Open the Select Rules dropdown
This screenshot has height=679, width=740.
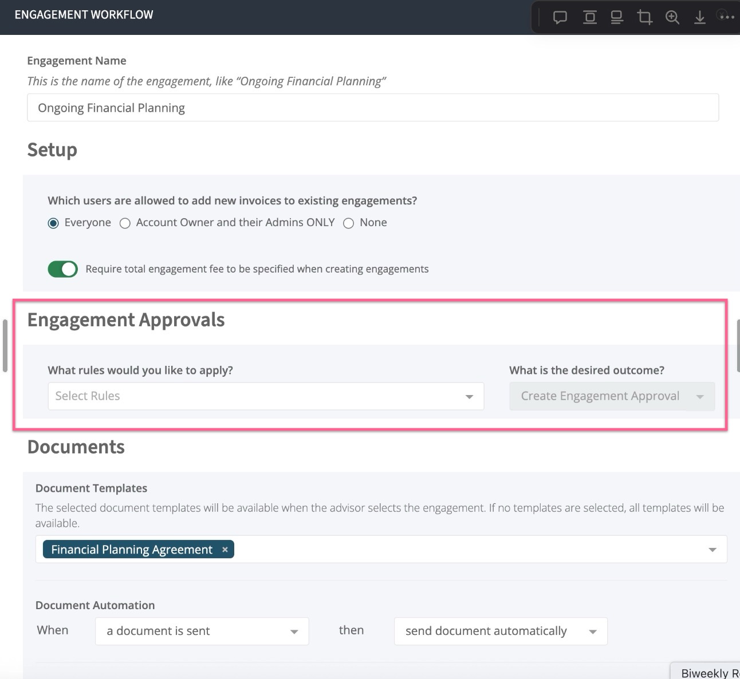[266, 396]
